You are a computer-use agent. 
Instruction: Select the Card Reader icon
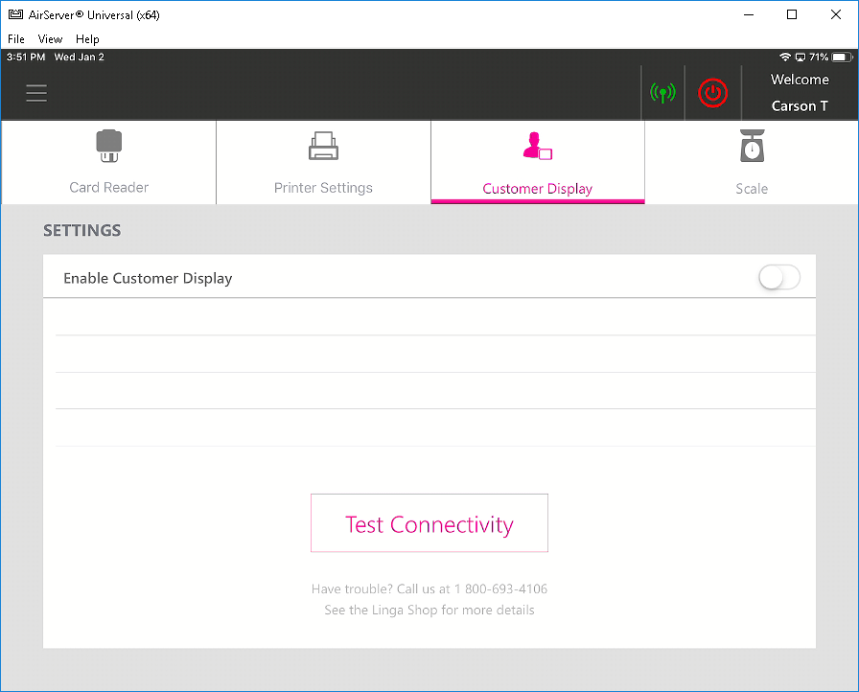click(108, 146)
